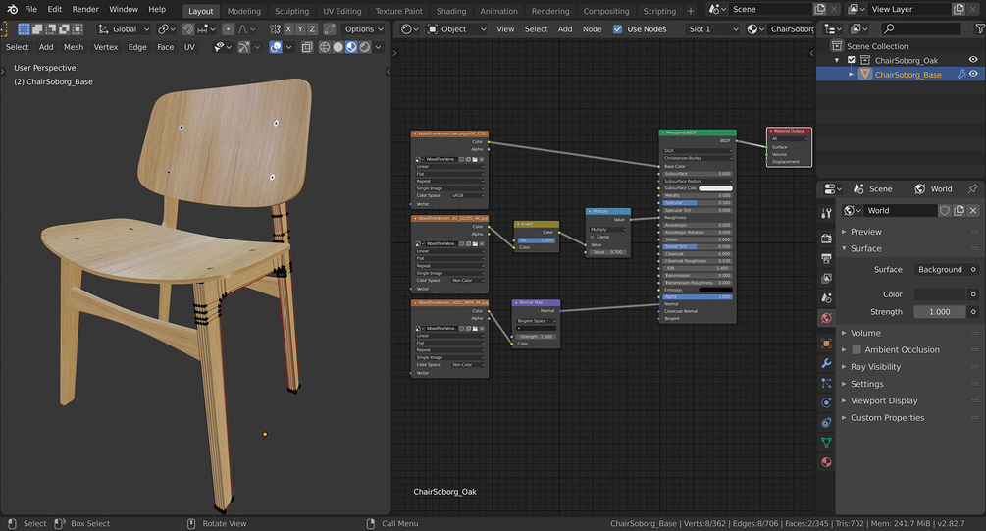The height and width of the screenshot is (531, 986).
Task: Select material preview viewport shading
Action: pyautogui.click(x=351, y=47)
